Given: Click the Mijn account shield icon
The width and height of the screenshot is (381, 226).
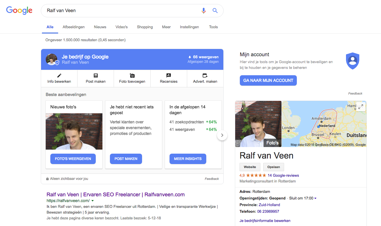Looking at the screenshot, I should [352, 61].
